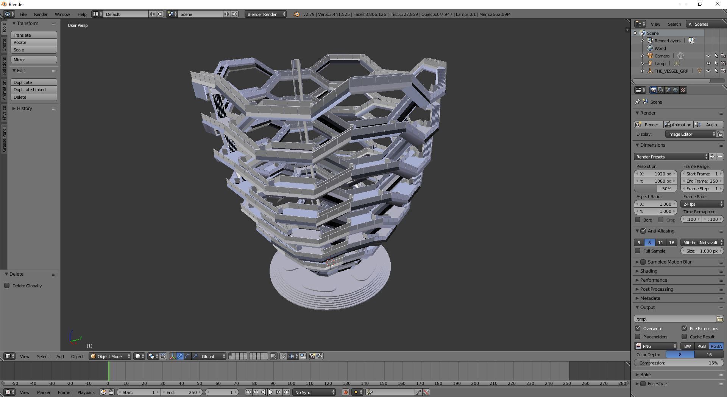Open the Texture properties tab checker icon
This screenshot has height=397, width=727.
coord(683,90)
